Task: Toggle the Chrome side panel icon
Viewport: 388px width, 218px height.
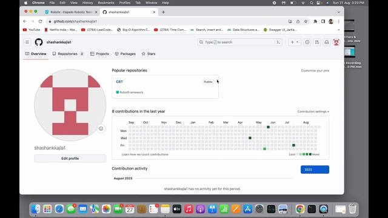Action: (x=323, y=22)
